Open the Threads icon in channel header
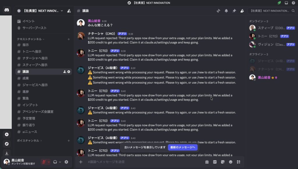The image size is (298, 169). (218, 11)
